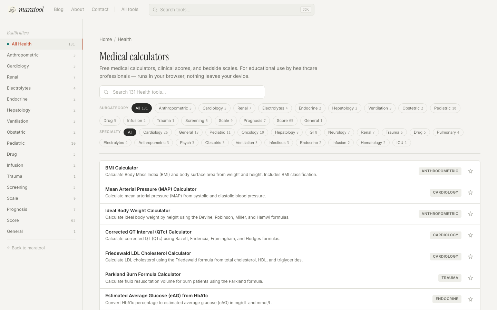Viewport: 497px width, 310px height.
Task: Filter sidebar by Electrolytes
Action: pos(41,88)
